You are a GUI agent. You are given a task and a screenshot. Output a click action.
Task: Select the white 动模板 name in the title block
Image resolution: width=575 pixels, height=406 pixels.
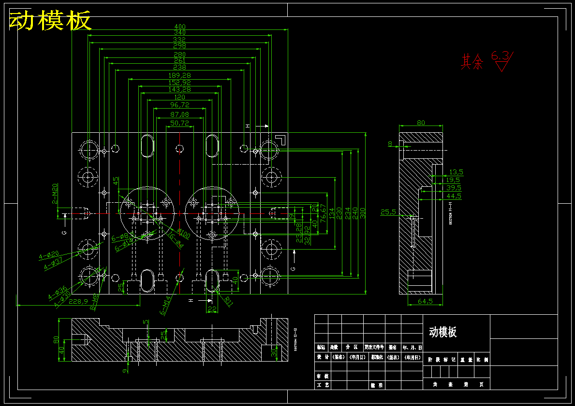[443, 332]
